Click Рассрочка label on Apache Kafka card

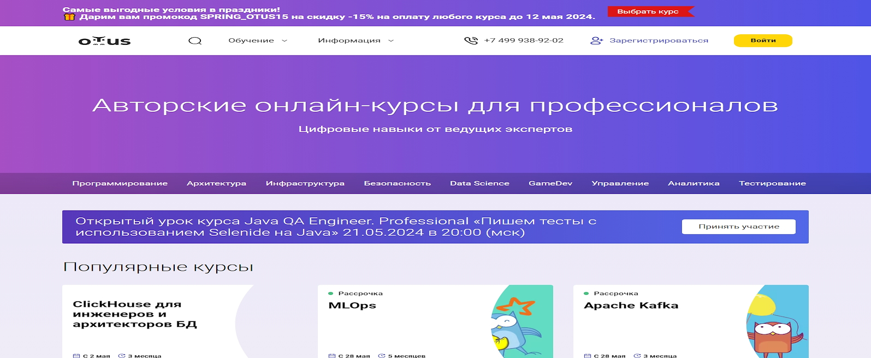[616, 294]
